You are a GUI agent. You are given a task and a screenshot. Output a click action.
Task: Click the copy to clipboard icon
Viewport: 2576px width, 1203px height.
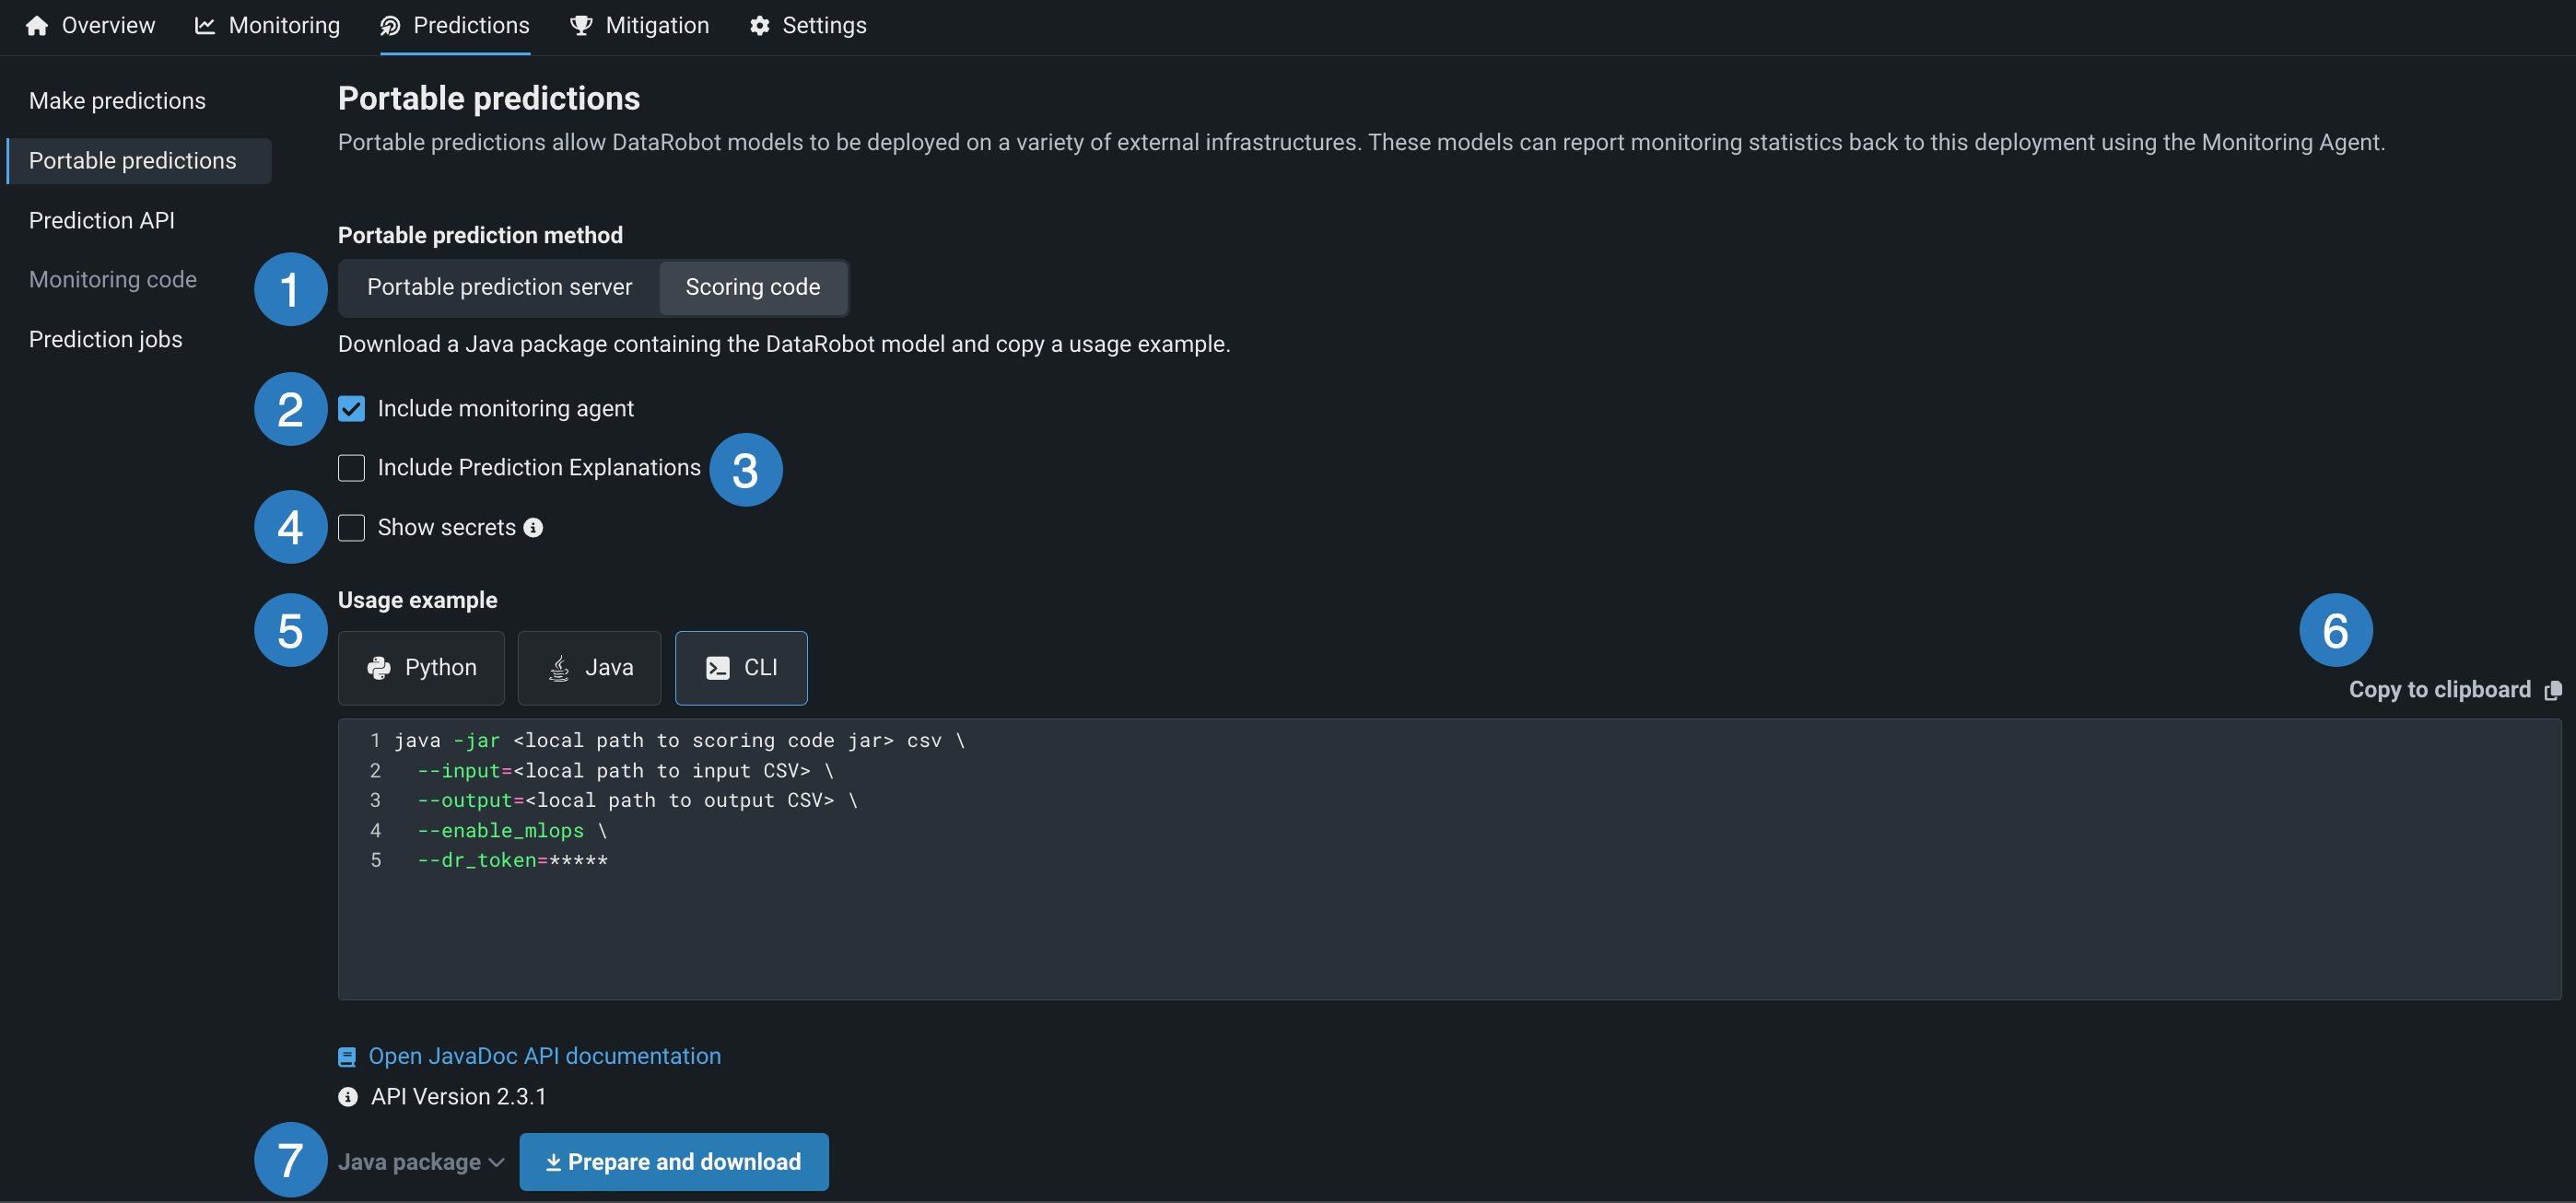point(2553,690)
